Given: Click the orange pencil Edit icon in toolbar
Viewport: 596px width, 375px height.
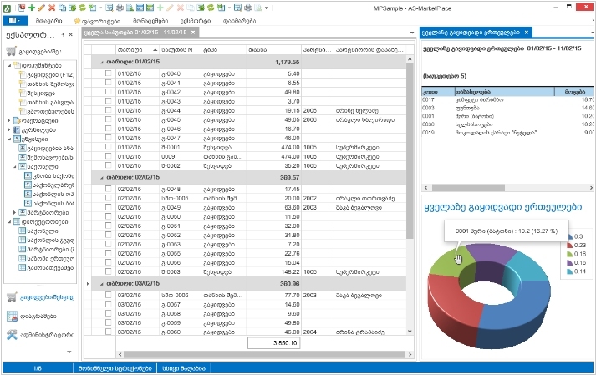Looking at the screenshot, I should [x=42, y=7].
